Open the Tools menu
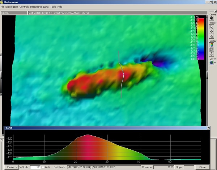217x170 pixels. (53, 7)
